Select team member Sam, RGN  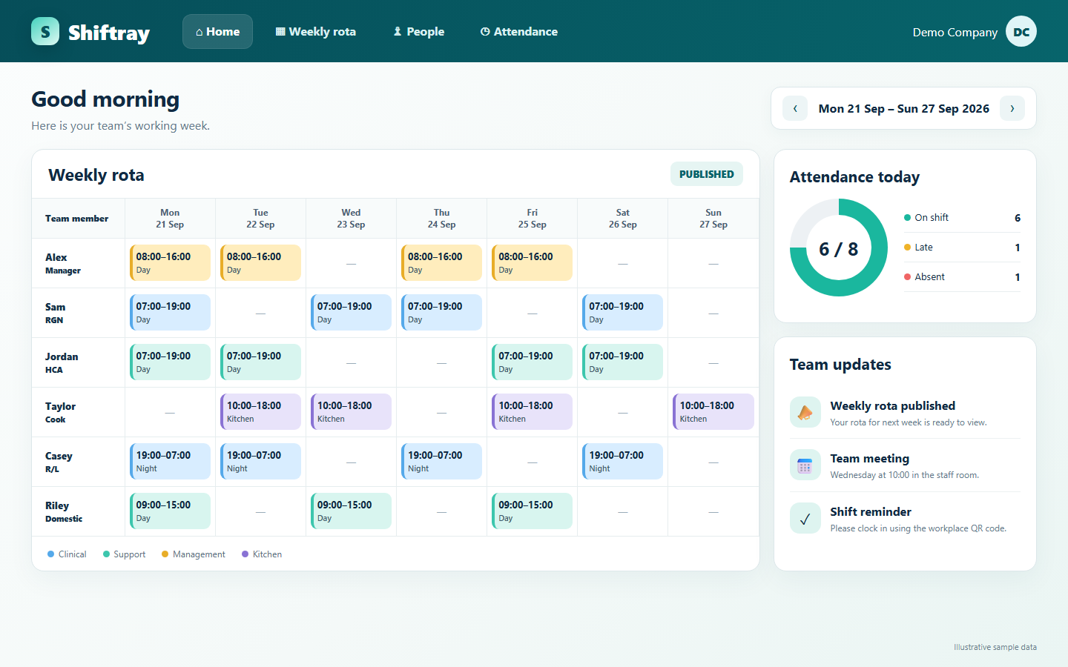[x=78, y=313]
